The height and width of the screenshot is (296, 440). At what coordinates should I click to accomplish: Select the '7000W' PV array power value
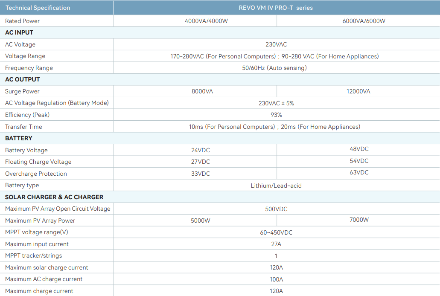point(359,220)
